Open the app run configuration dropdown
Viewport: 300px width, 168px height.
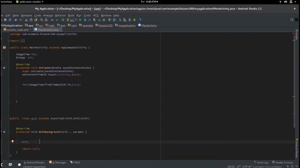pos(72,20)
